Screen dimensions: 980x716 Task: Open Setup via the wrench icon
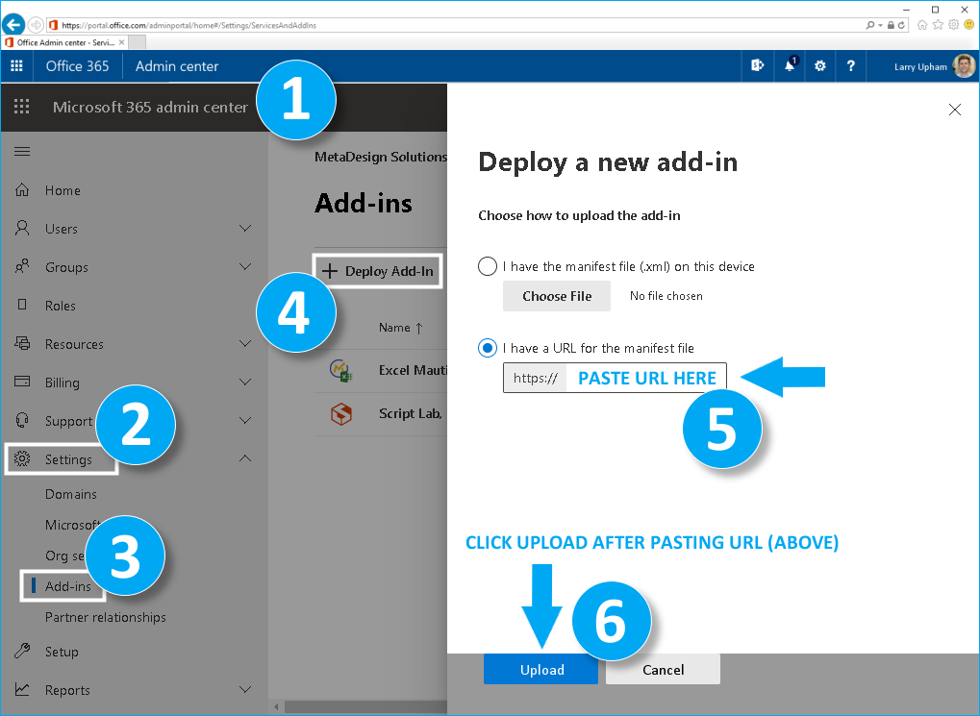(x=21, y=652)
